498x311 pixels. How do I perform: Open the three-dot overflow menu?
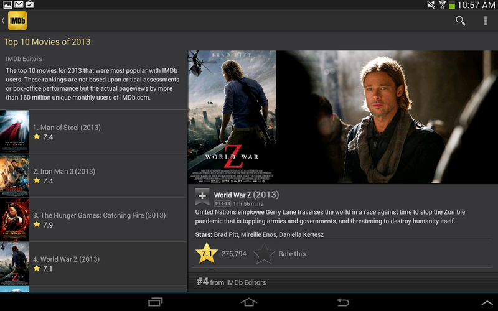pyautogui.click(x=486, y=21)
